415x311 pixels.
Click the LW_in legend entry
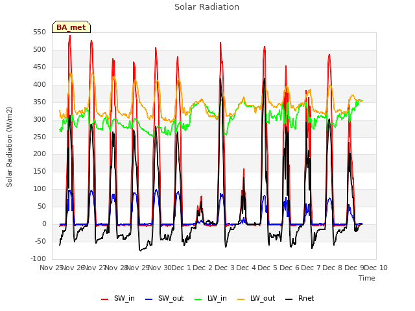click(x=211, y=298)
